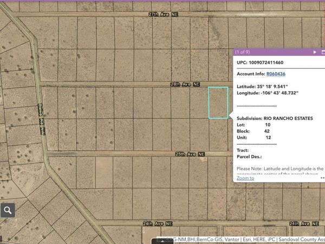The image size is (325, 244).
Task: Click the Block 42 row
Action: coord(253,131)
